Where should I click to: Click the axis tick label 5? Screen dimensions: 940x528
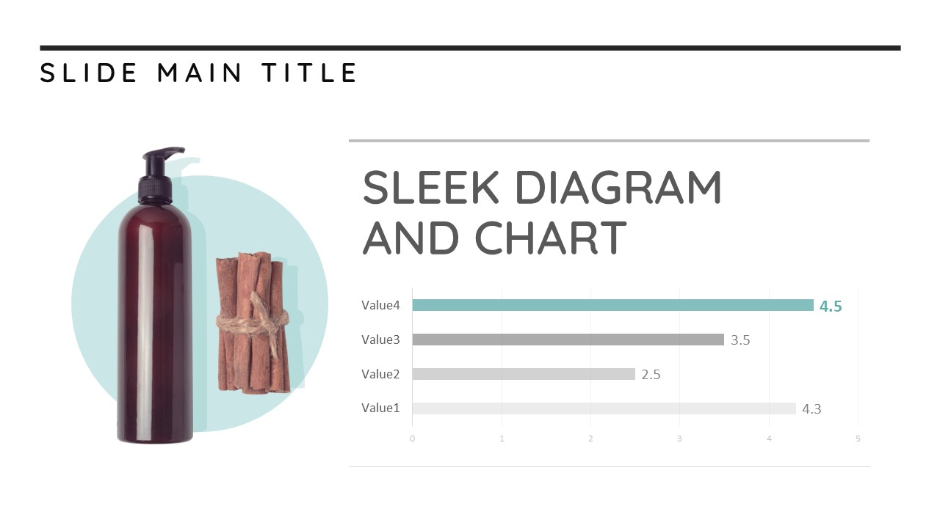click(x=858, y=439)
